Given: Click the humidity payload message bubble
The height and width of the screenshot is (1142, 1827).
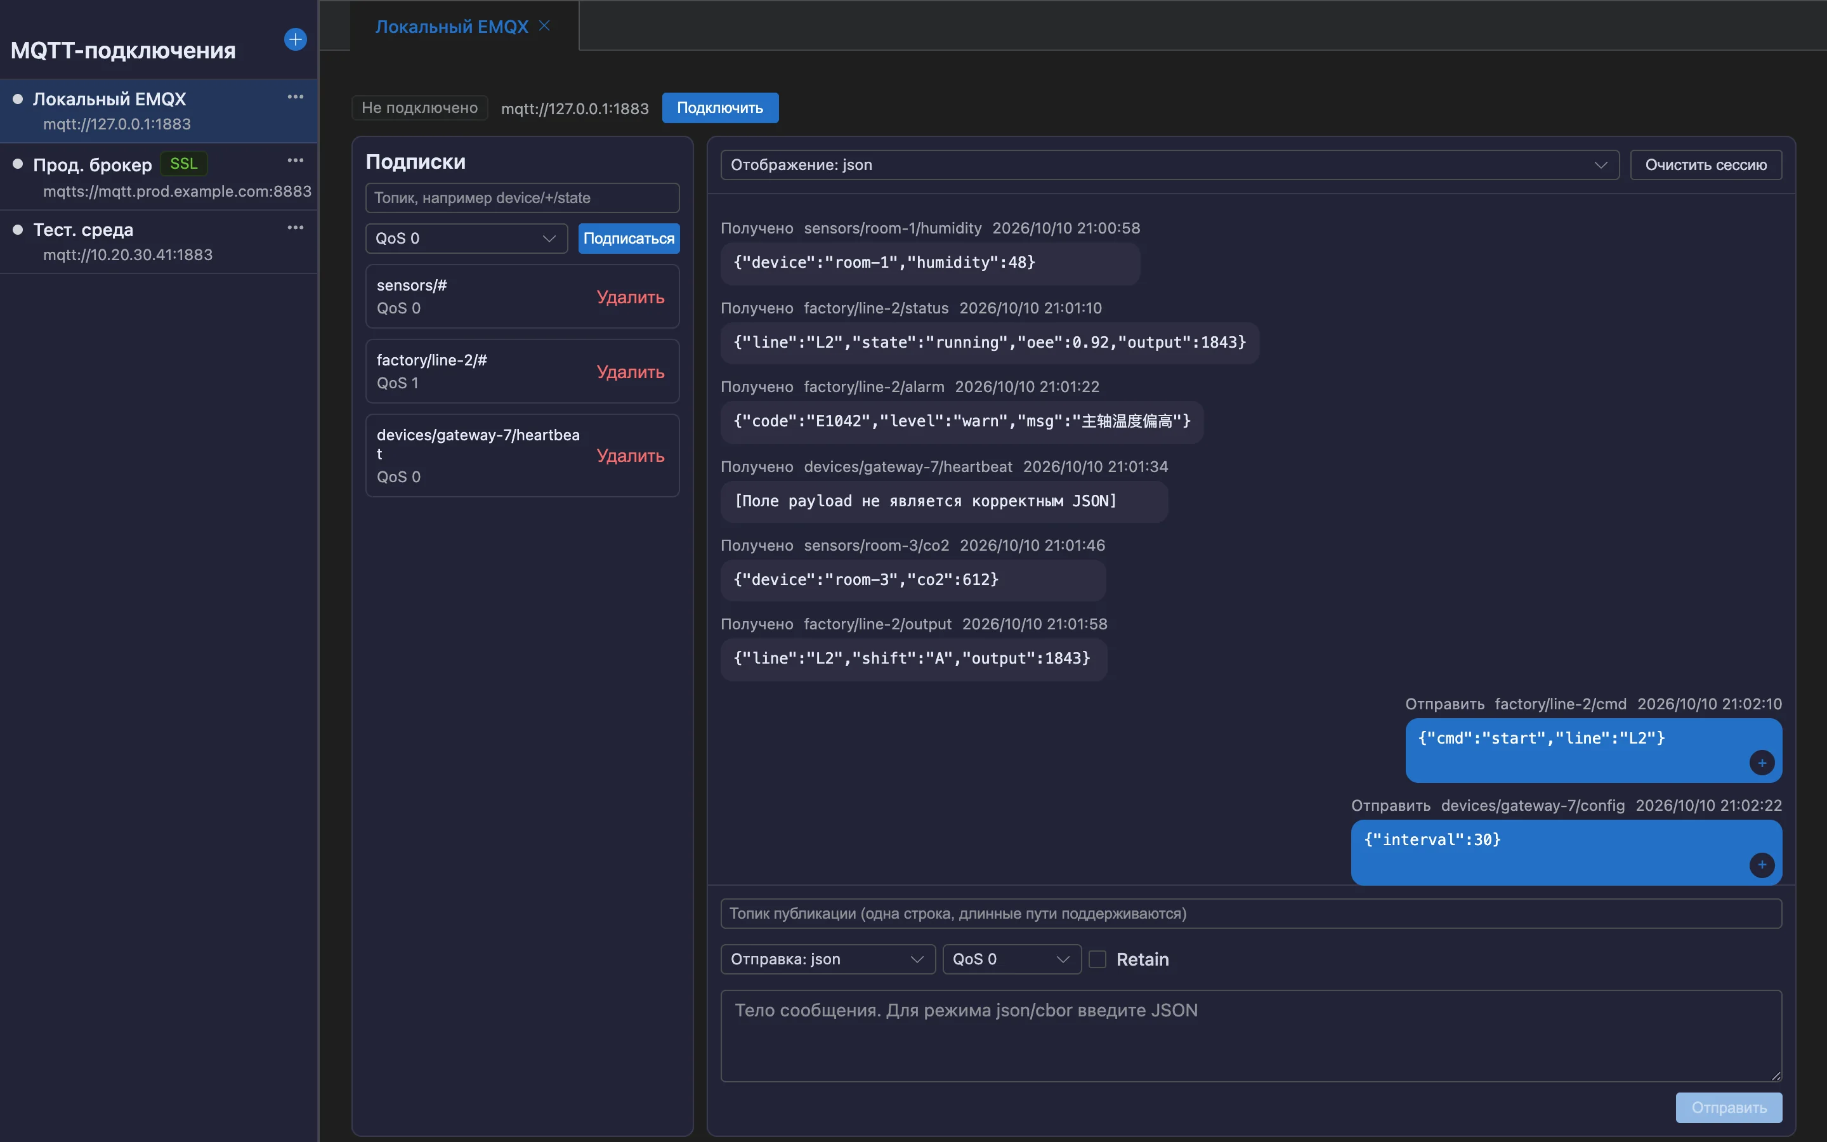Looking at the screenshot, I should coord(929,263).
